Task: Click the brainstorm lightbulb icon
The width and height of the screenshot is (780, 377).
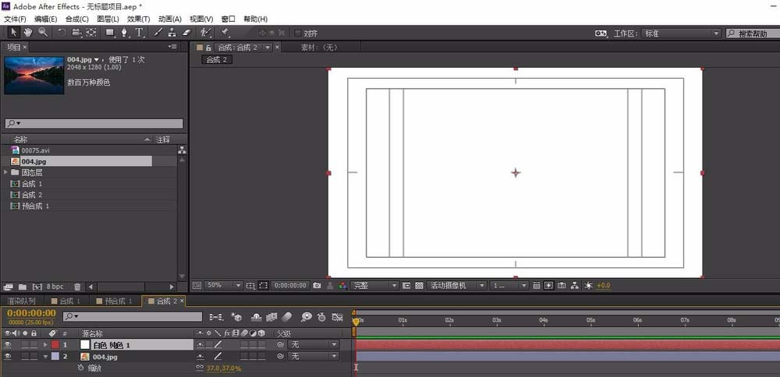Action: coord(307,316)
